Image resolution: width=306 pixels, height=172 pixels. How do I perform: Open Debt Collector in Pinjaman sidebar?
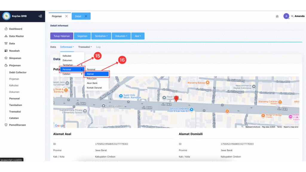pos(18,72)
